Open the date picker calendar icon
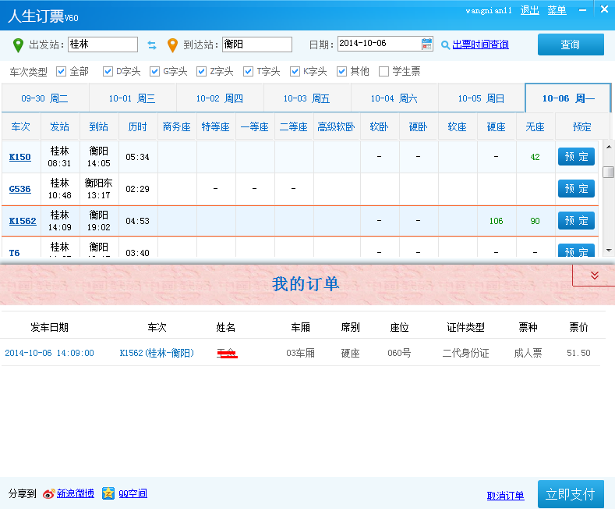This screenshot has height=509, width=615. 426,44
